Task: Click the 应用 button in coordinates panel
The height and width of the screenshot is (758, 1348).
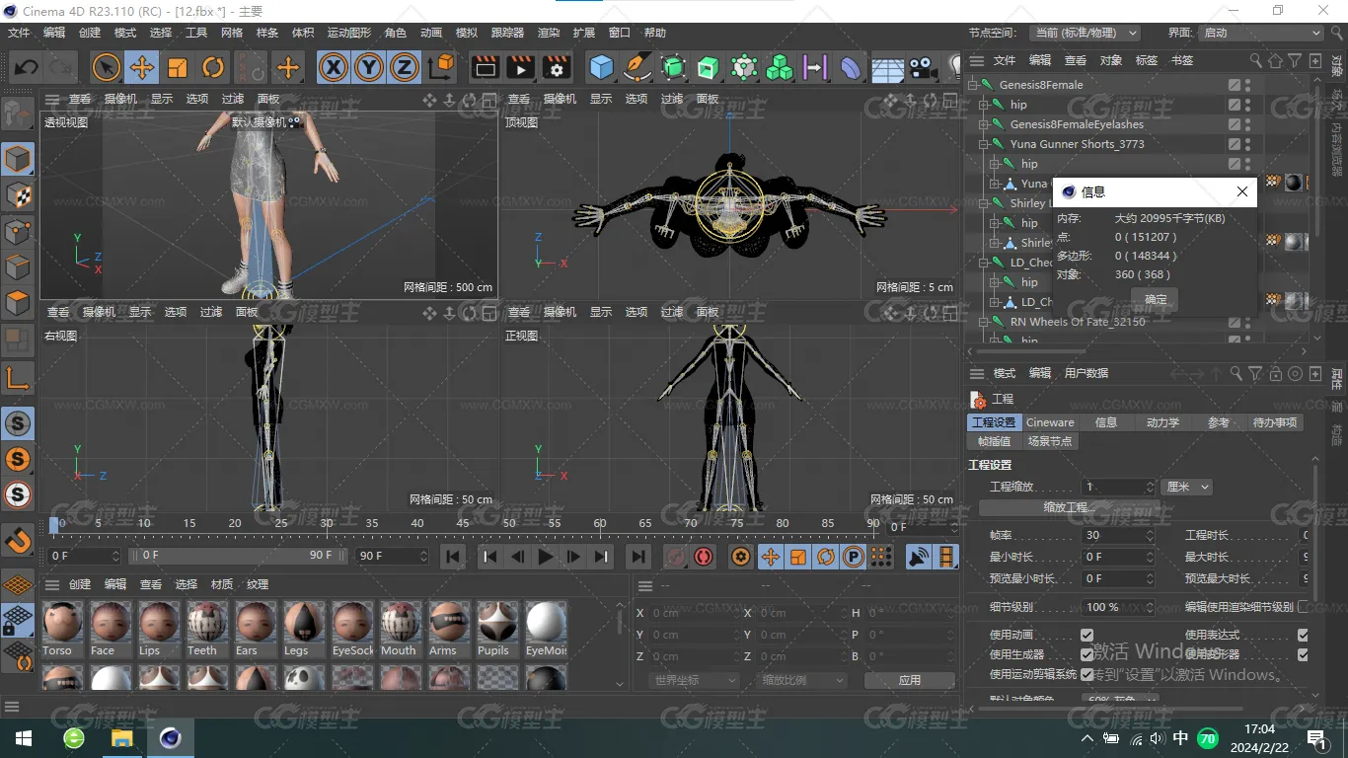Action: click(x=909, y=680)
